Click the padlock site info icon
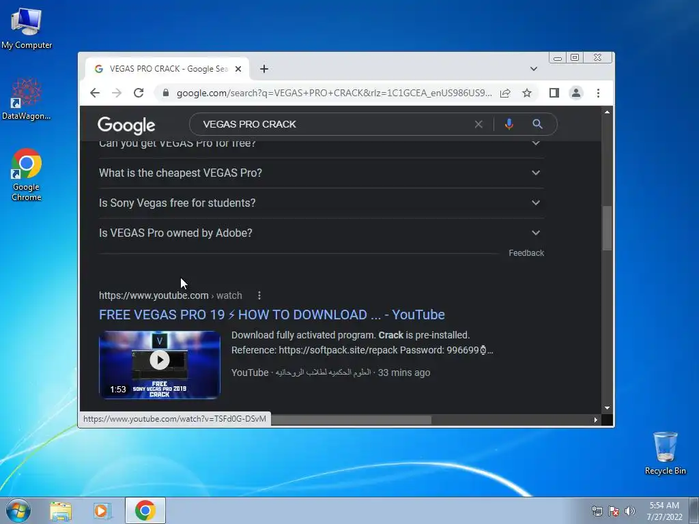The height and width of the screenshot is (524, 699). 166,93
